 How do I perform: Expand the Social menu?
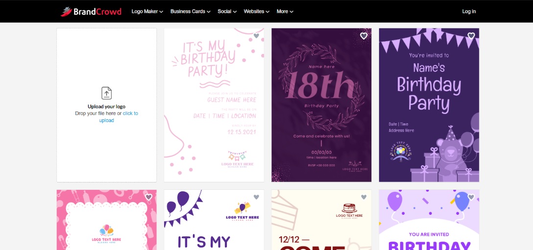227,11
